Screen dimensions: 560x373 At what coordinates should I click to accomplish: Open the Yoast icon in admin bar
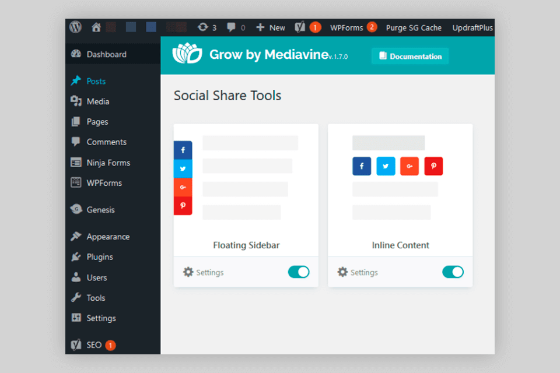coord(300,27)
